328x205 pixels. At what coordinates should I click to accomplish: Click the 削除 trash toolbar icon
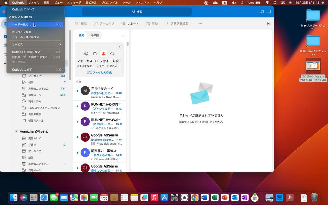[77, 24]
